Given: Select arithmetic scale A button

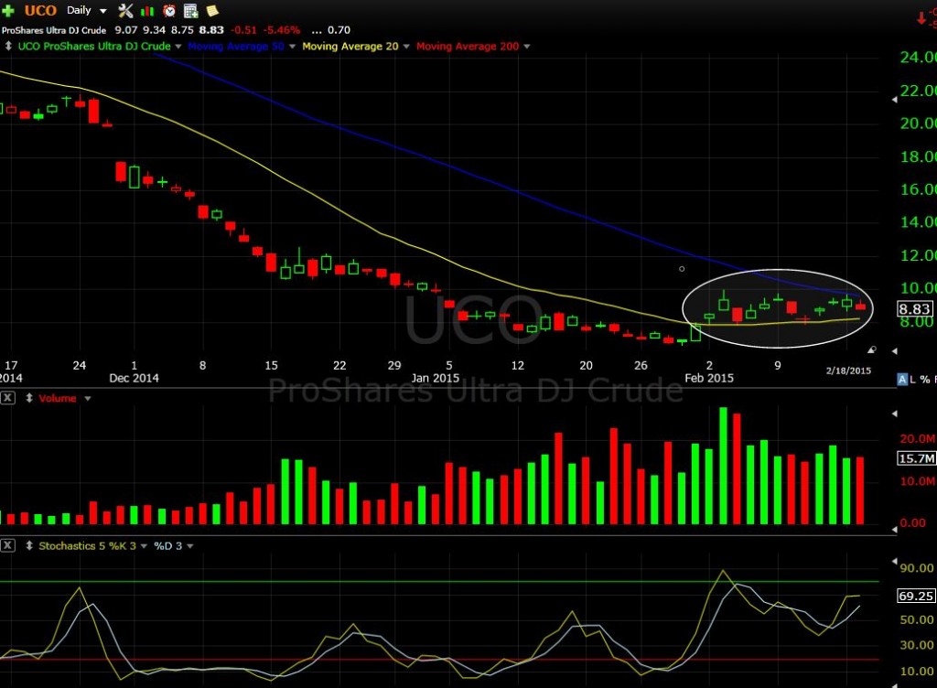Looking at the screenshot, I should (x=902, y=380).
